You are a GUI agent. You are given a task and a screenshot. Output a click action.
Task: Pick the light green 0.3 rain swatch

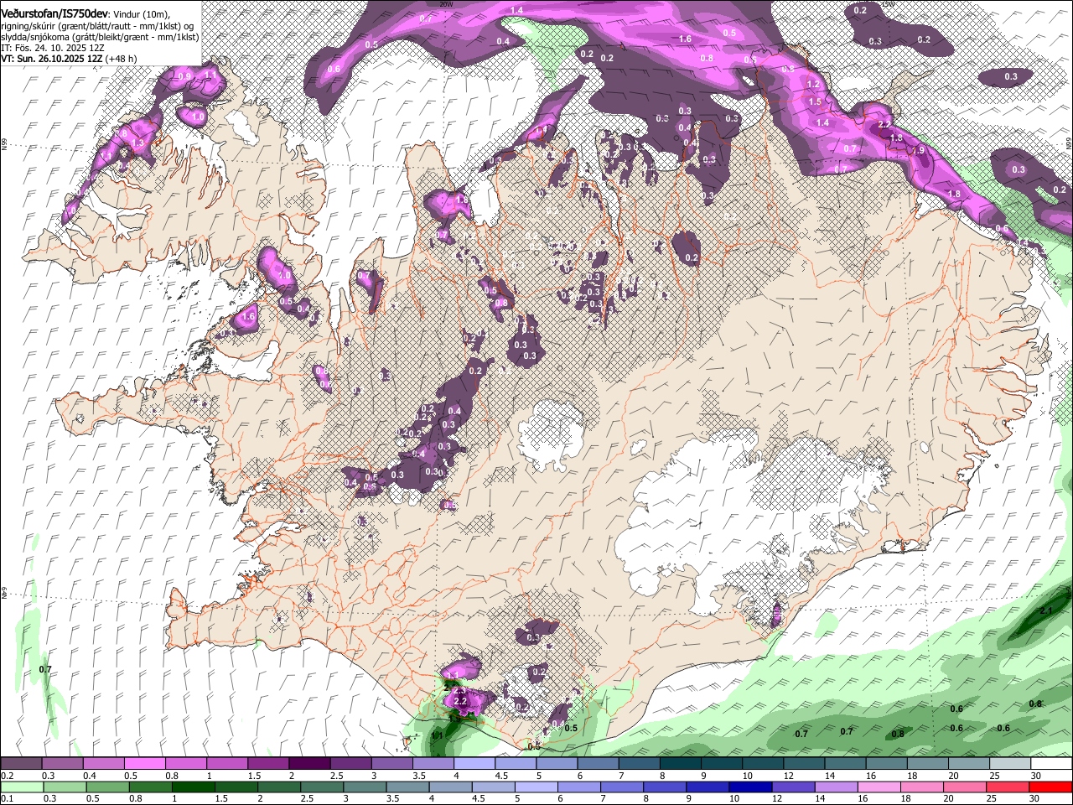65,787
